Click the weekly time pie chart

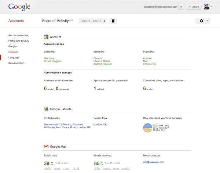pyautogui.click(x=148, y=128)
